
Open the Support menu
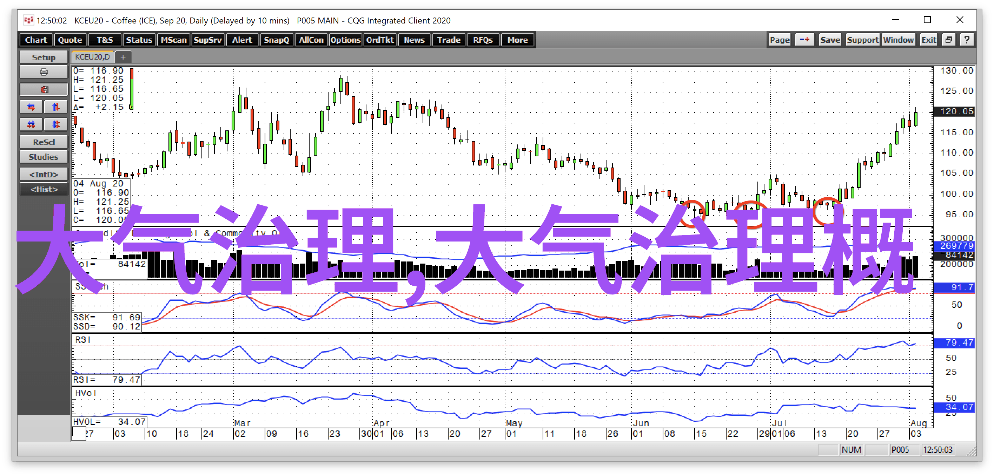click(862, 40)
